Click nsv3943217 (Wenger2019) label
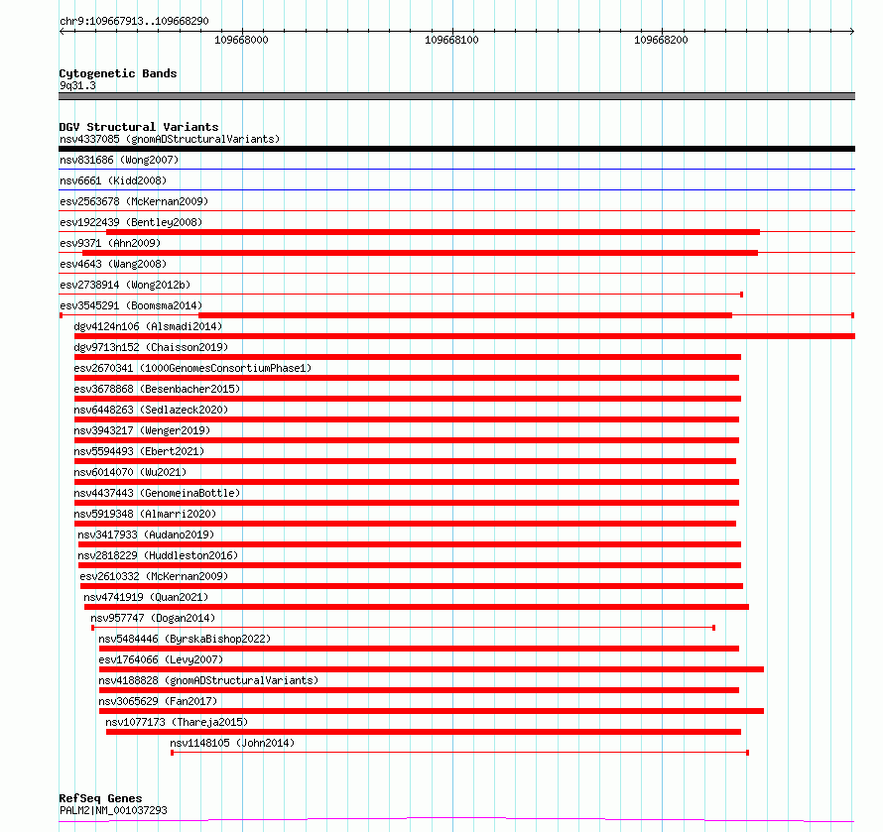This screenshot has width=883, height=832. [142, 430]
